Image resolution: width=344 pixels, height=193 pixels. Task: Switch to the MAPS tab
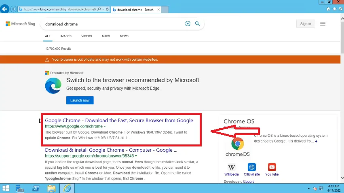[106, 36]
